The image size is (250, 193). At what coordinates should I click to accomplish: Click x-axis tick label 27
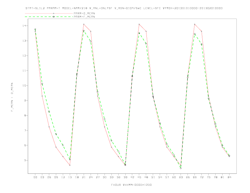[x=98, y=177]
